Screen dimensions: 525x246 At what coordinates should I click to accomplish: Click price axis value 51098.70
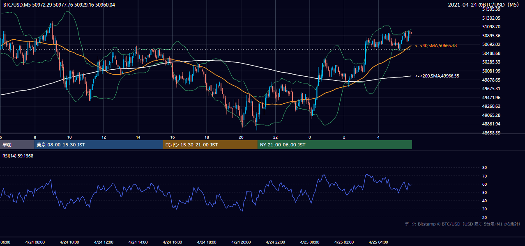point(491,27)
